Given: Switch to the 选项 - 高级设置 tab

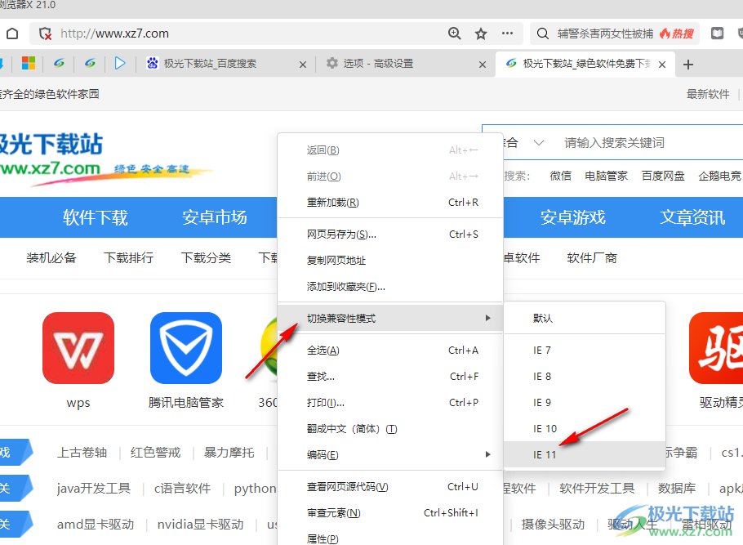Looking at the screenshot, I should (405, 64).
